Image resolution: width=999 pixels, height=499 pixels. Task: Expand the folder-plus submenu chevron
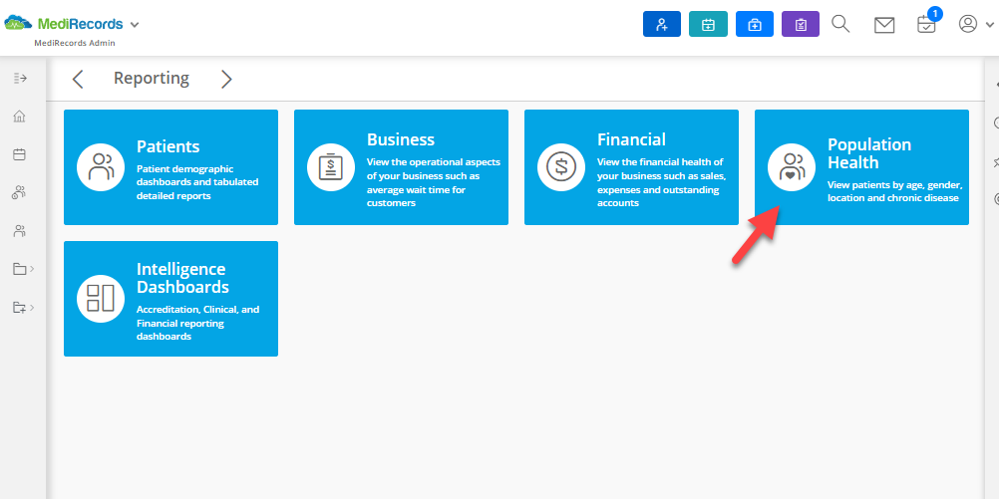click(32, 308)
